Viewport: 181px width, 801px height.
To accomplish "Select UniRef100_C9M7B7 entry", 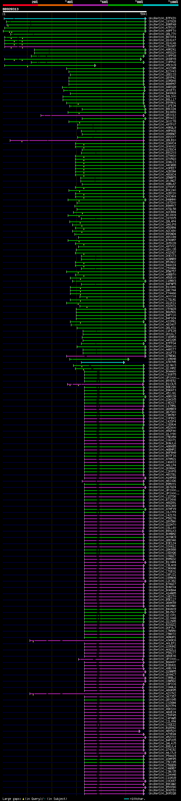I will (x=162, y=415).
